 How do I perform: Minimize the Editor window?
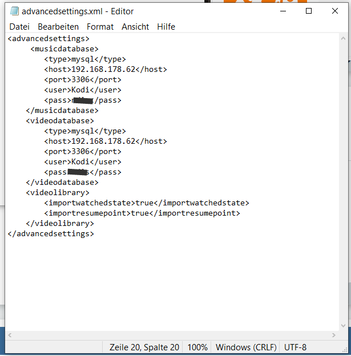point(283,11)
